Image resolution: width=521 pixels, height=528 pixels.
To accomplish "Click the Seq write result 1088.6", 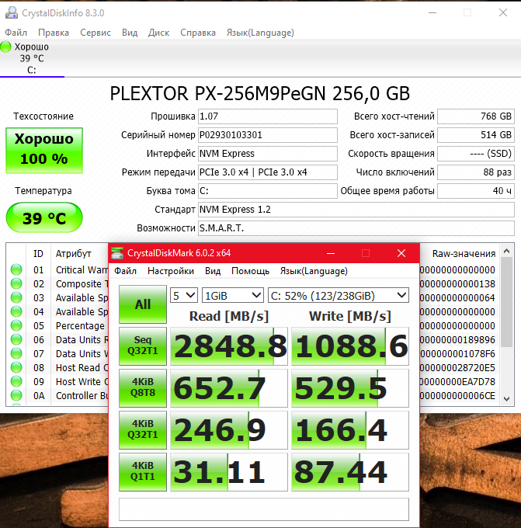I will coord(350,346).
